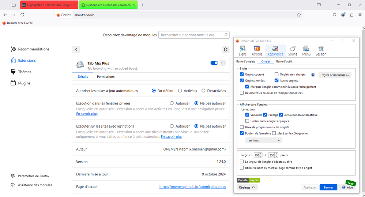This screenshot has height=197, width=365.
Task: Open the Souris options category
Action: [293, 50]
